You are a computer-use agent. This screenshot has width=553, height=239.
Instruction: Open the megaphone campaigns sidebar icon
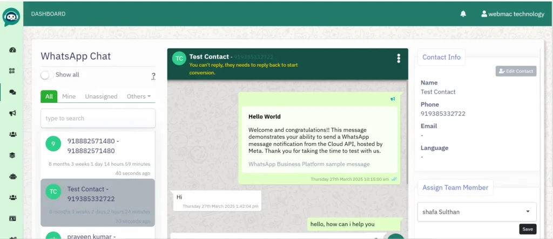coord(12,113)
